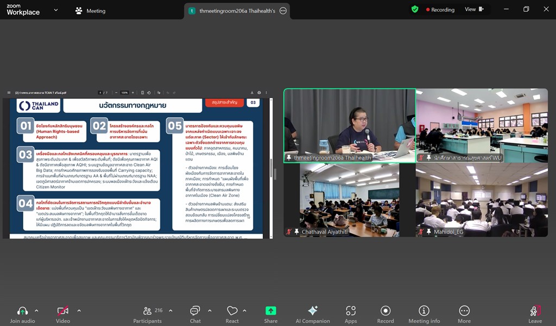Start recording with Record button
This screenshot has height=326, width=556.
[386, 314]
